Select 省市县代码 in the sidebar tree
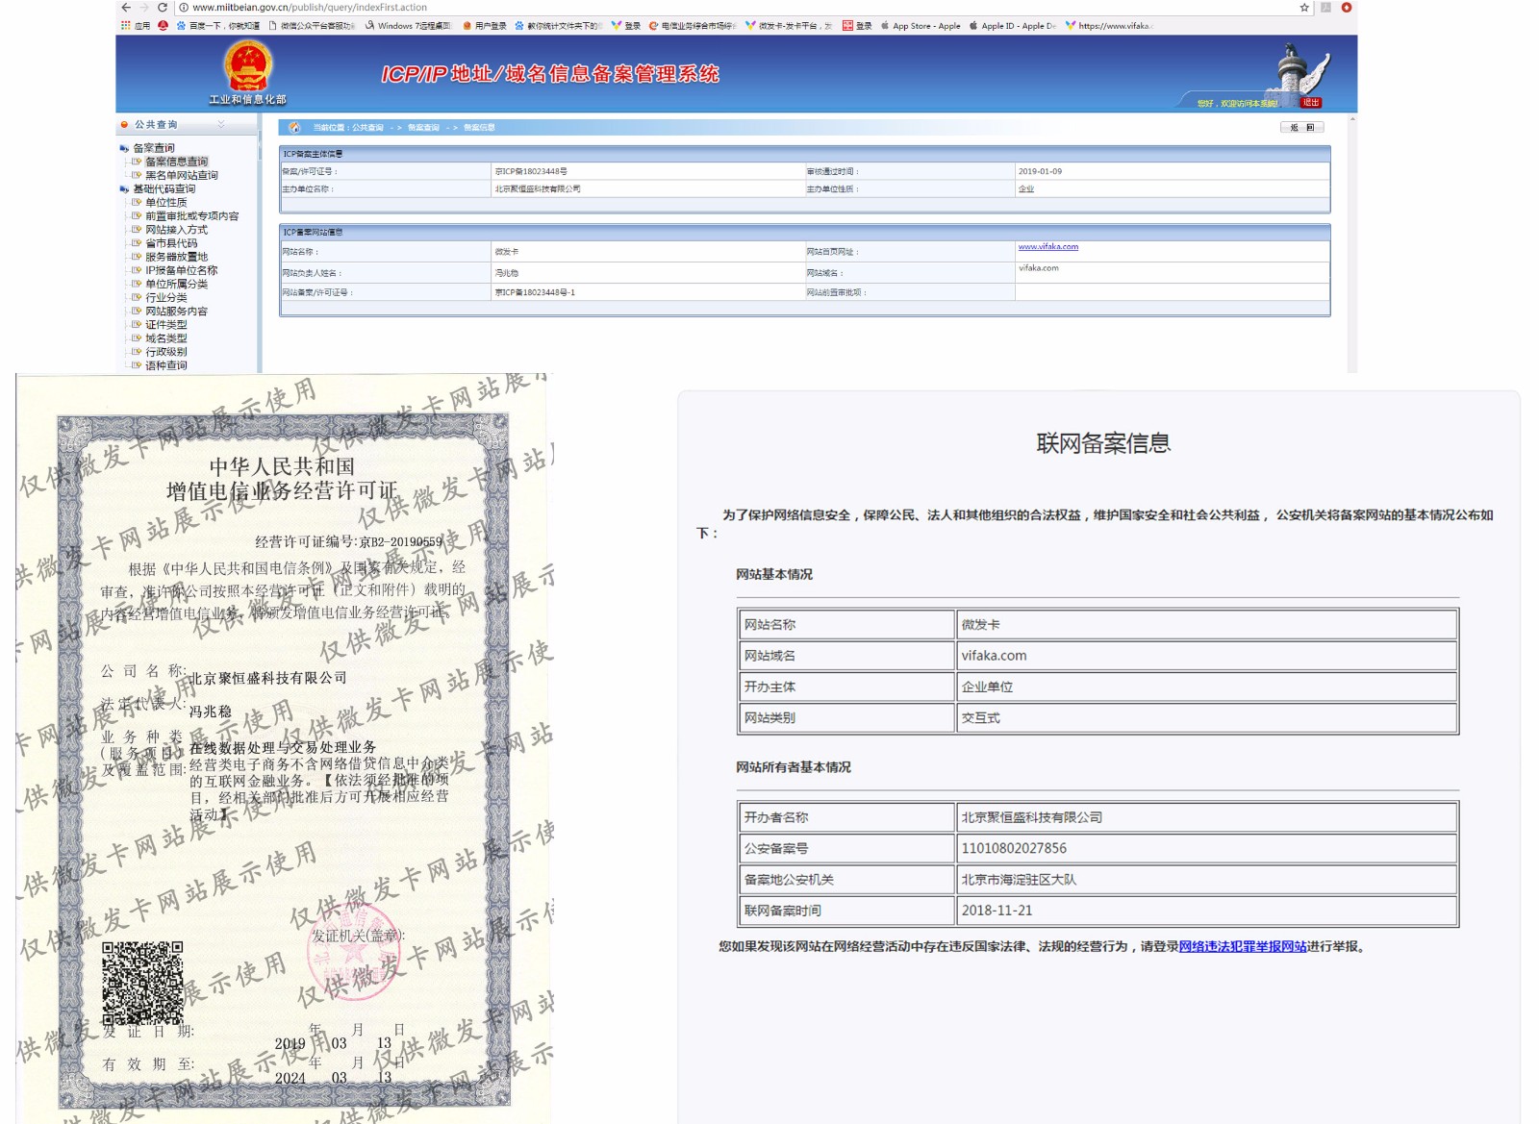This screenshot has height=1124, width=1539. point(171,243)
